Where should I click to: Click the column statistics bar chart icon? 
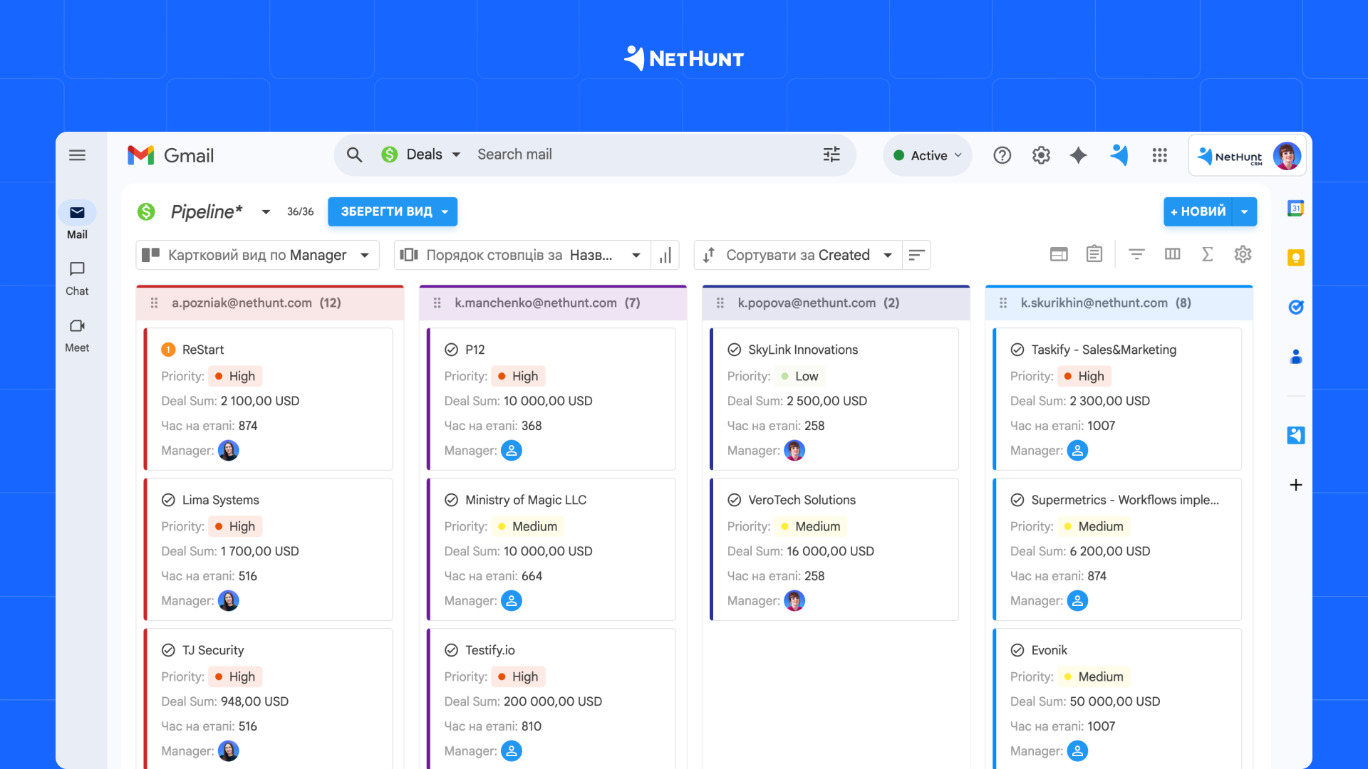coord(665,256)
